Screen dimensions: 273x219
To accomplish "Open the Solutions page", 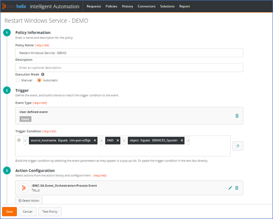I will point(167,6).
